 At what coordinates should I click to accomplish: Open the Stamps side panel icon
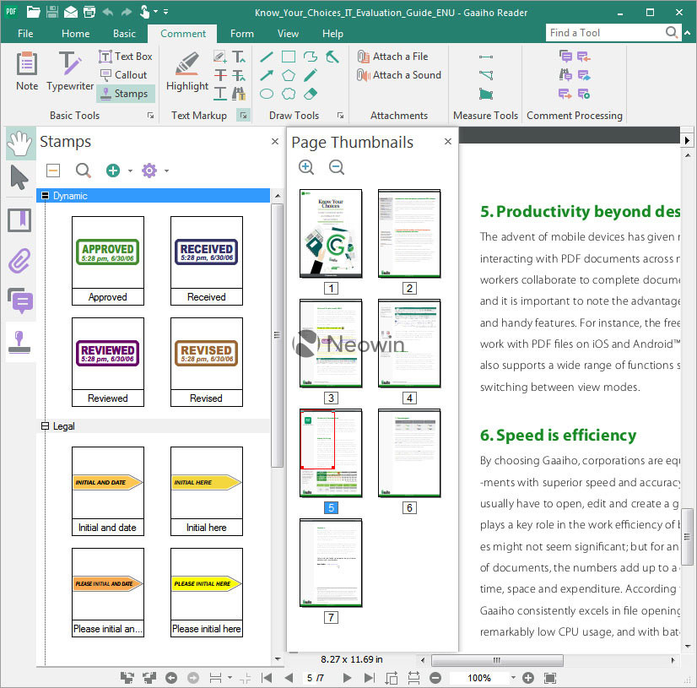[x=19, y=342]
